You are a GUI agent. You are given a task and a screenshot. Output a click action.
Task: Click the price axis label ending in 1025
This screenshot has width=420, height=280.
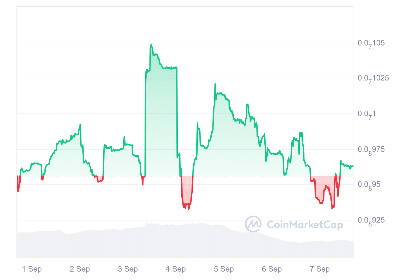click(x=373, y=78)
